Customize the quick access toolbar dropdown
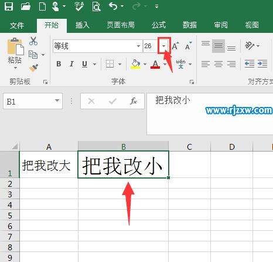The height and width of the screenshot is (262, 273). point(156,6)
